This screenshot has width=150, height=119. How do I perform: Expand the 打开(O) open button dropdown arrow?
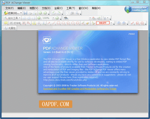click(21, 13)
